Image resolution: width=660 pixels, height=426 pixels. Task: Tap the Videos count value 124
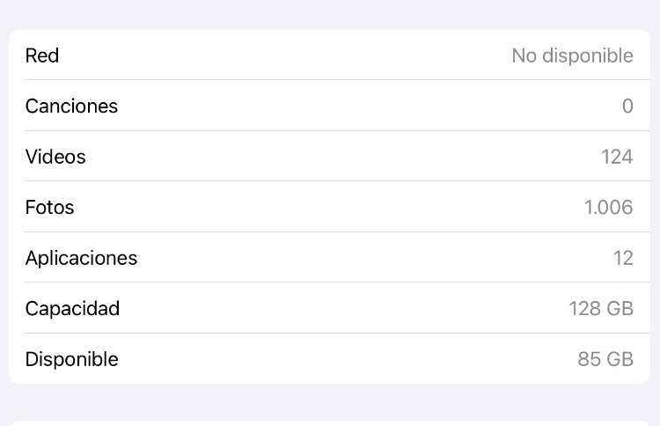617,157
